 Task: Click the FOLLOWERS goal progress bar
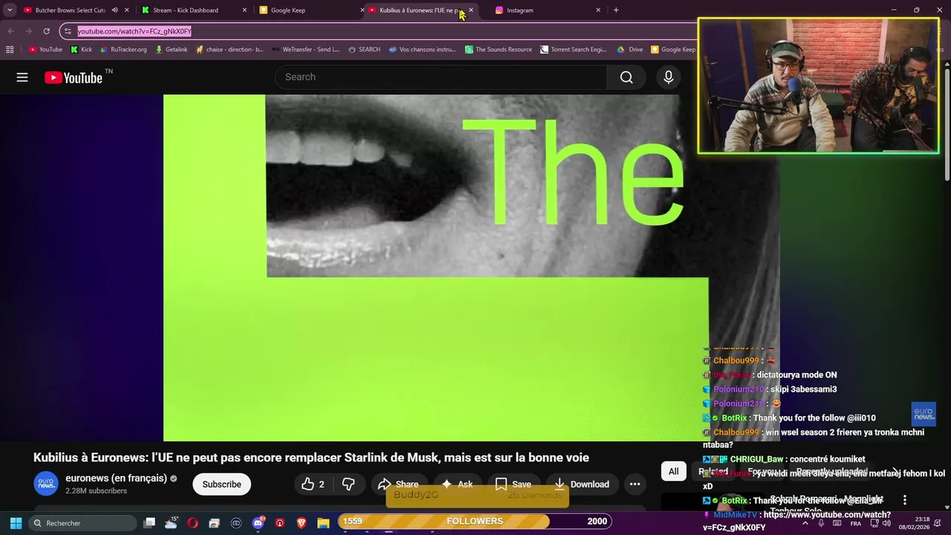coord(475,522)
